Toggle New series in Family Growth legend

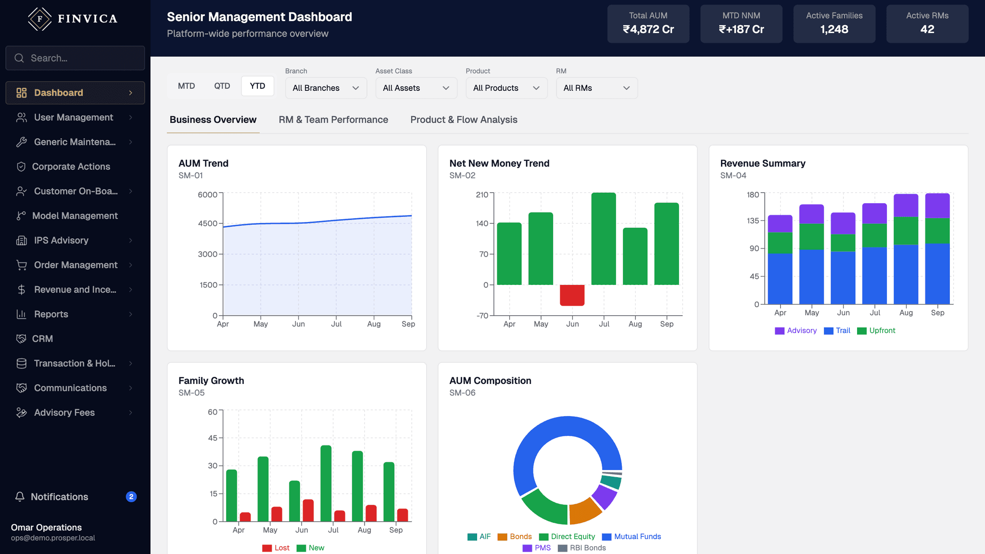tap(311, 548)
